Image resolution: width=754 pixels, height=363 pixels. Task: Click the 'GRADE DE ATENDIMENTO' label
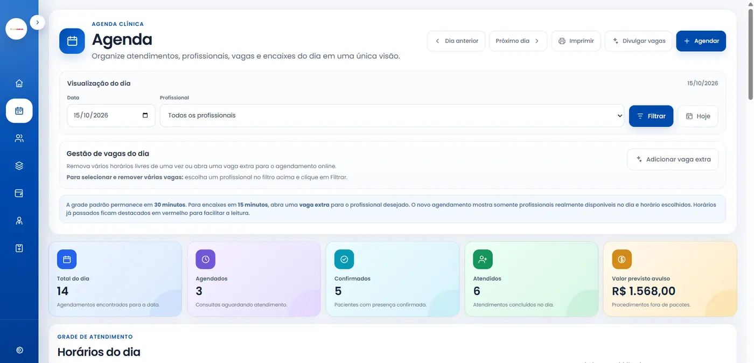[x=95, y=337]
